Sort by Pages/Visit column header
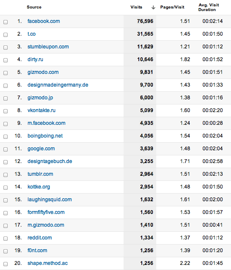 172,7
